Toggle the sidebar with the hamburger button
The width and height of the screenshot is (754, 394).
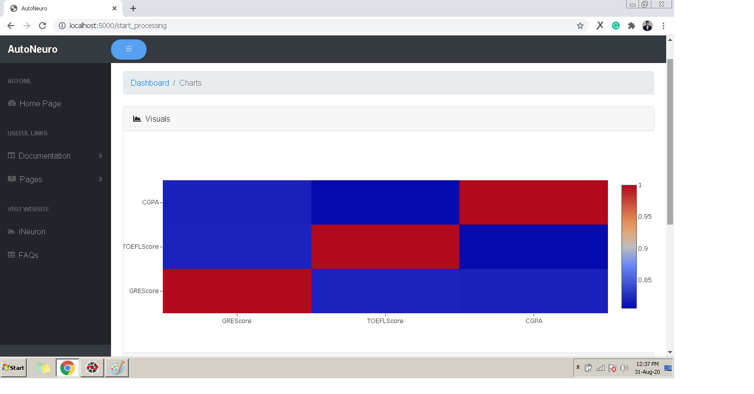129,49
